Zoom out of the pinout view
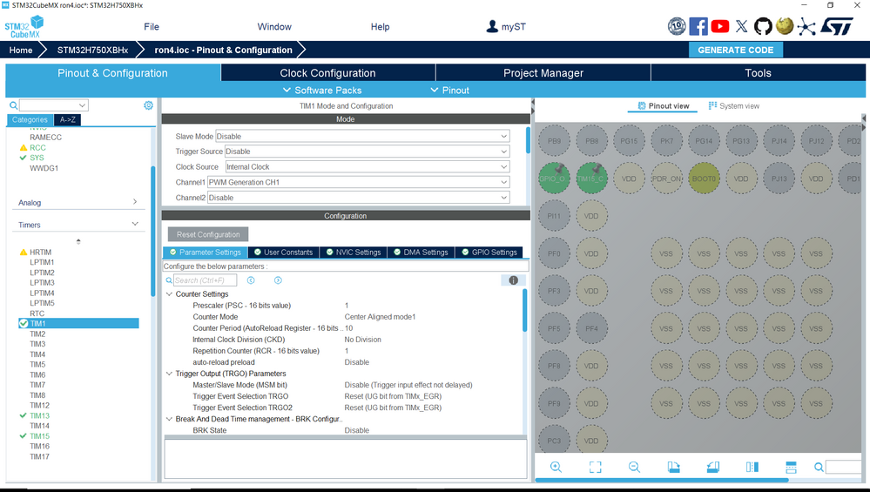Viewport: 870px width, 492px height. tap(634, 467)
